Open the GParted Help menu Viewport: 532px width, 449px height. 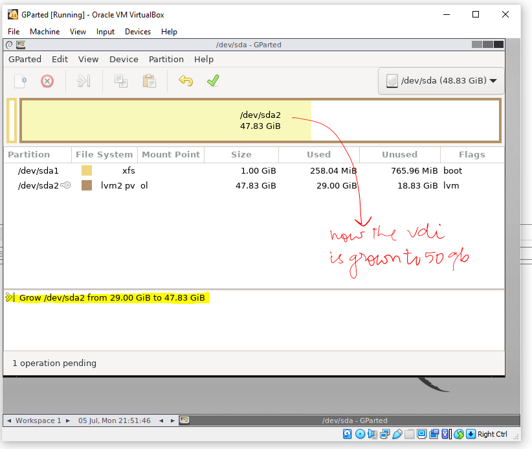coord(204,59)
